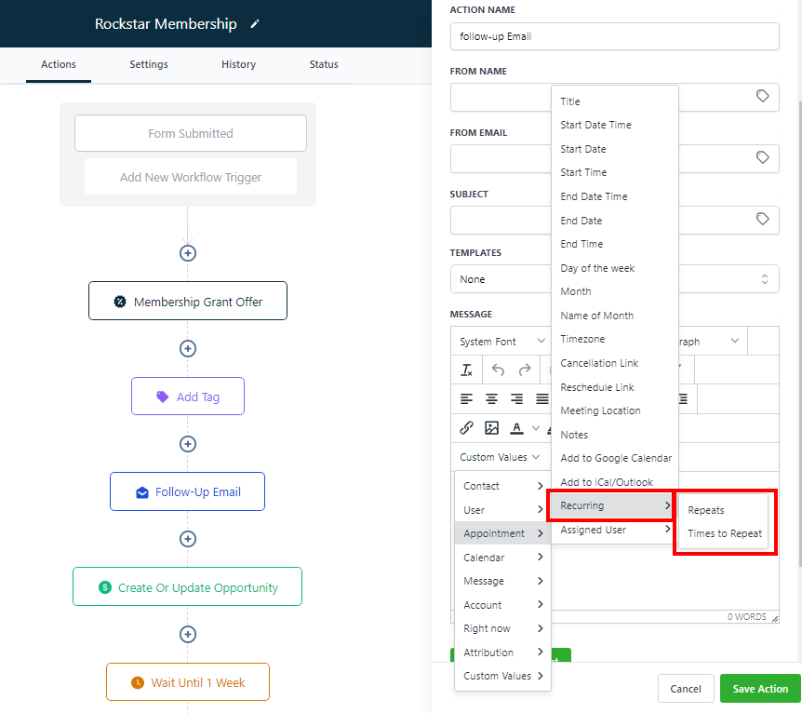Screen dimensions: 802x713
Task: Expand the Custom Values toolbar dropdown
Action: (x=500, y=457)
